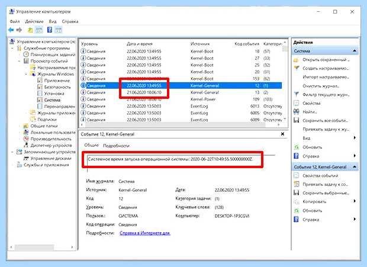Select the Kernel-Boot event 153 row
This screenshot has height=267, width=367.
point(181,79)
